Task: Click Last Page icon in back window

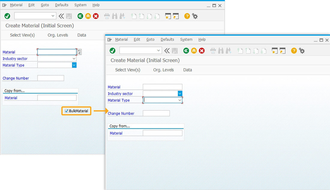Action: (157, 16)
